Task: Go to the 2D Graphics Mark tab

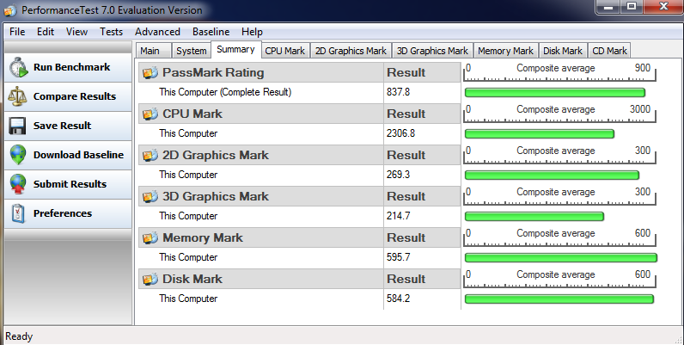Action: pos(351,51)
